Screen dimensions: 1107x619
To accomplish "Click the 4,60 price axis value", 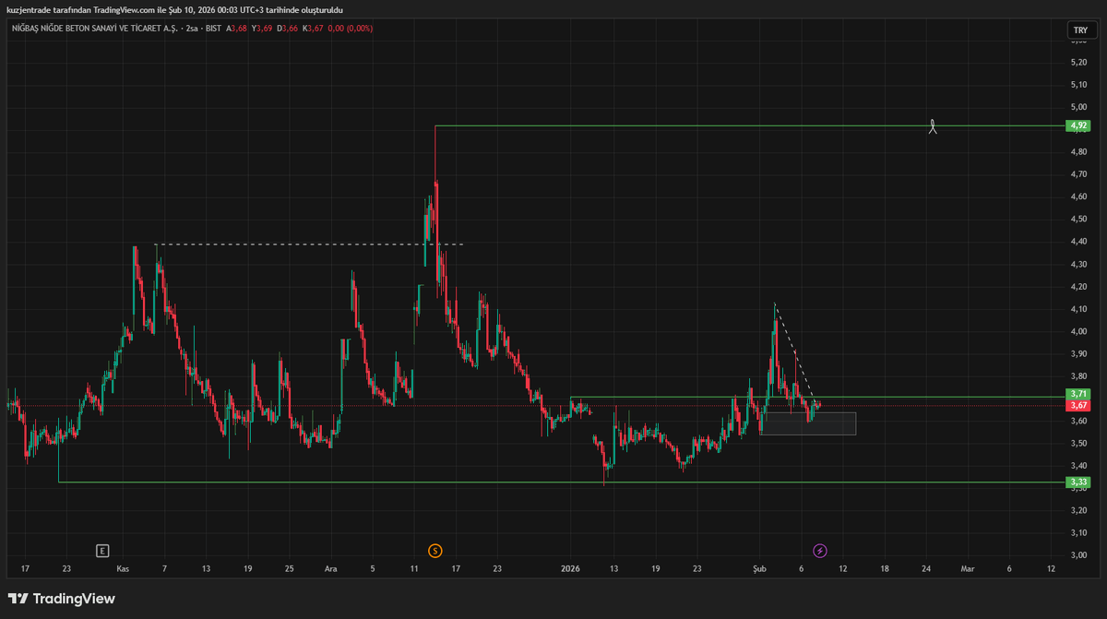I will tap(1079, 196).
